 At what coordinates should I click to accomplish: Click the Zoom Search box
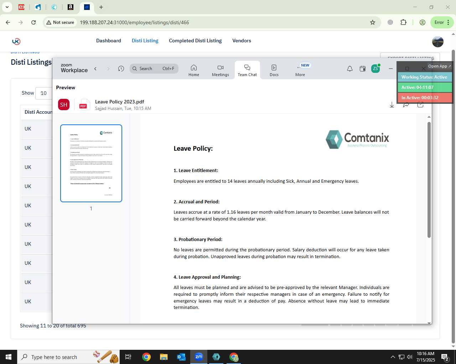point(154,69)
